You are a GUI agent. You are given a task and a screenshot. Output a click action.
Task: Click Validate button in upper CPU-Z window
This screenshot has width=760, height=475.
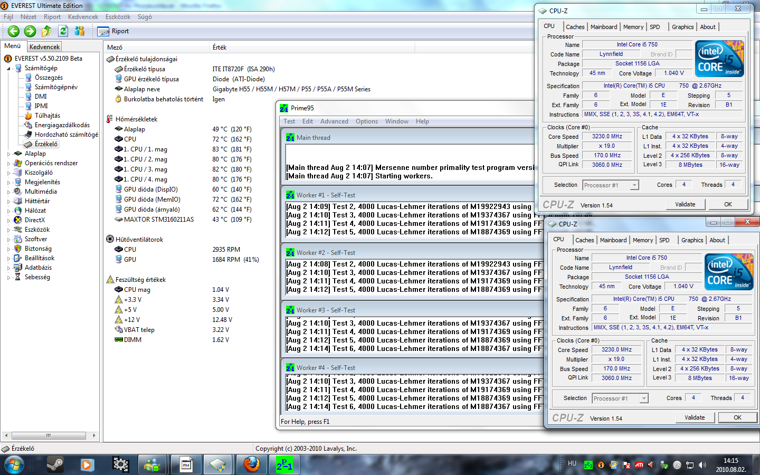click(x=685, y=204)
